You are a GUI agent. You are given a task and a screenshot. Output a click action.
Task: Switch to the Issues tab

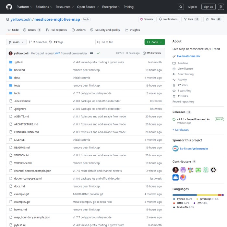[32, 30]
